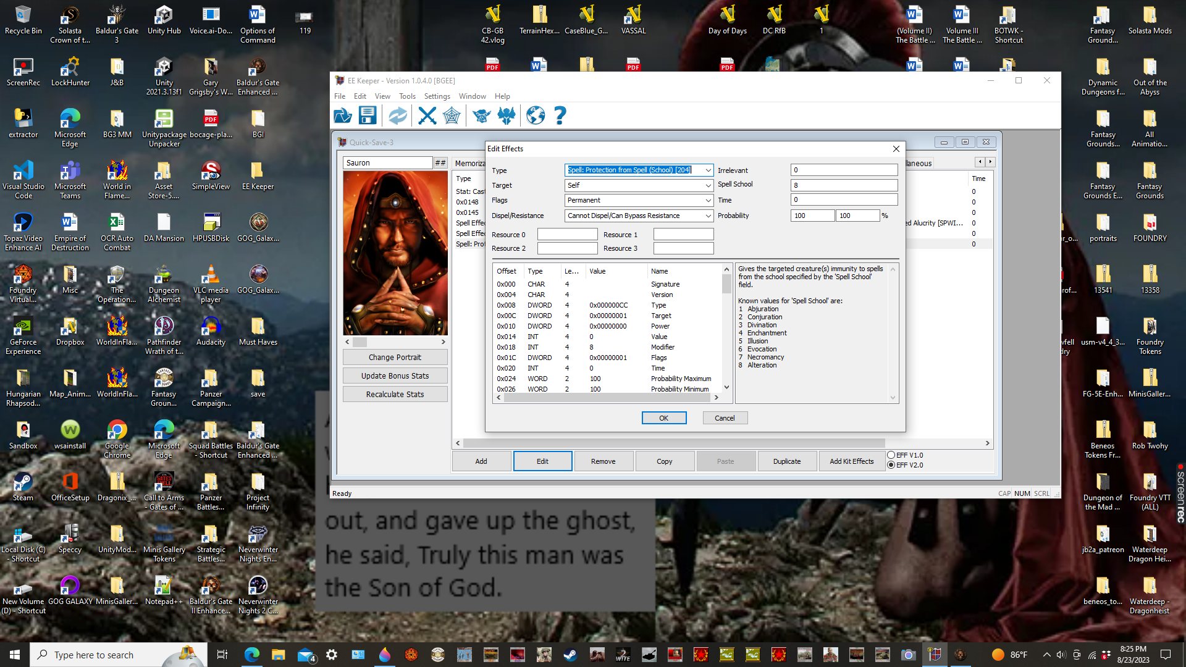Click the ## button next to Sauron name

pos(440,163)
